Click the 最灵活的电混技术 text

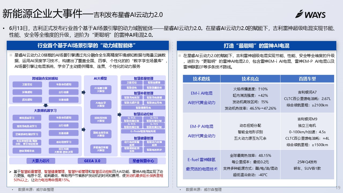(202, 169)
